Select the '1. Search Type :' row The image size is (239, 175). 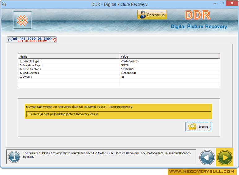pyautogui.click(x=119, y=61)
